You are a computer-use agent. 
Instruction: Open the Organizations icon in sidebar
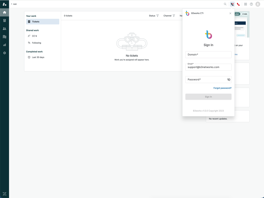click(4, 37)
